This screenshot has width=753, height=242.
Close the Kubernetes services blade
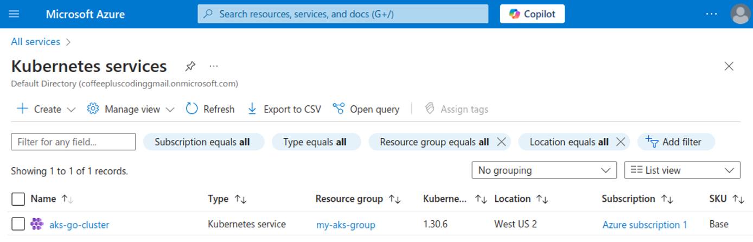pyautogui.click(x=729, y=66)
